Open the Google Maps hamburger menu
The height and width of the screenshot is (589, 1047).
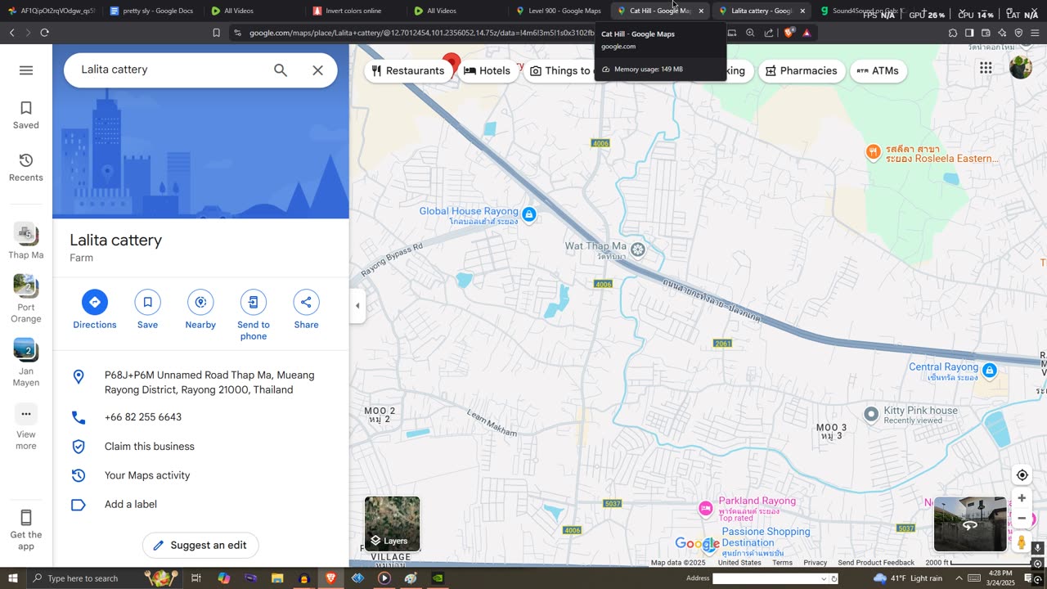26,70
